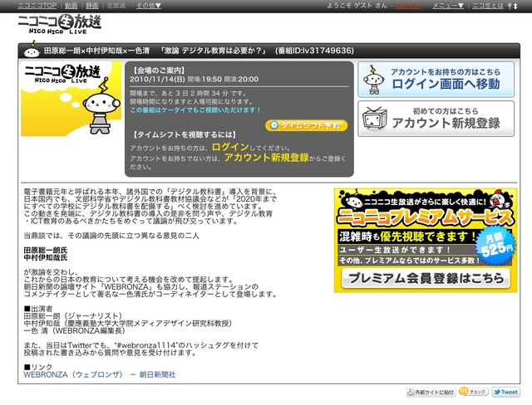Click the date 2010/11/14(日)
This screenshot has height=405, width=532.
[157, 79]
